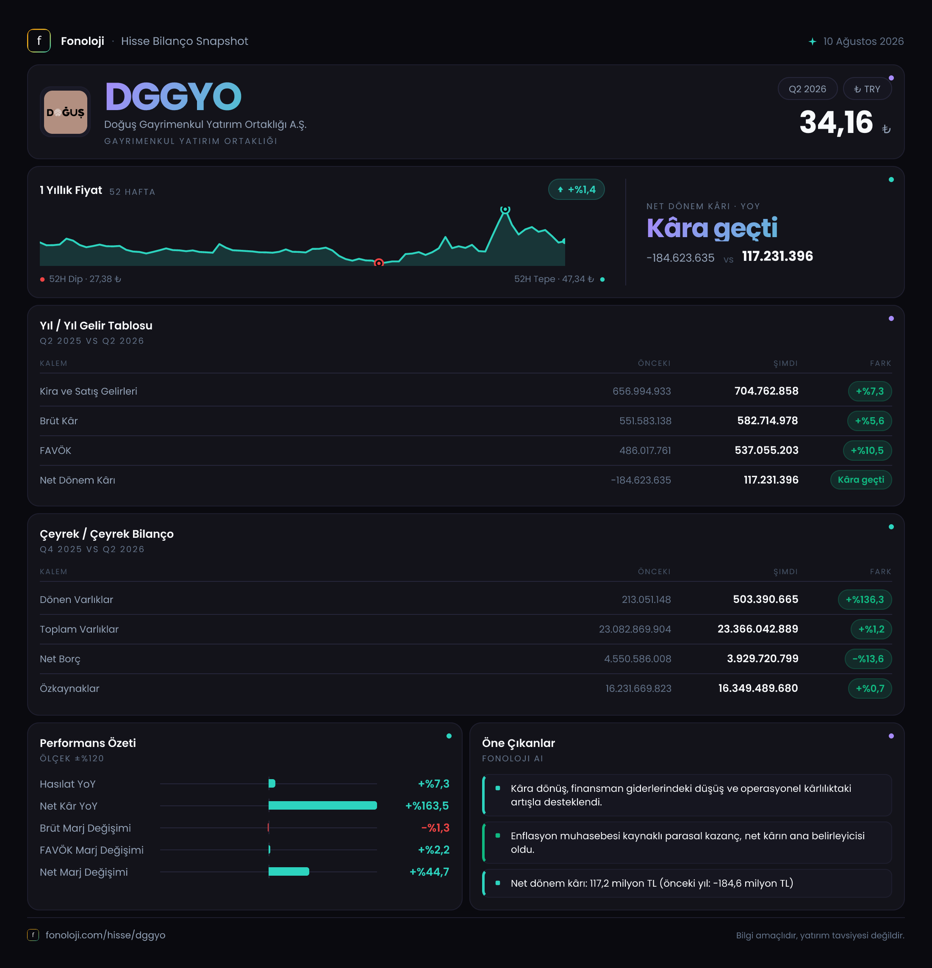Click the red 52-week low chart marker

click(x=379, y=263)
